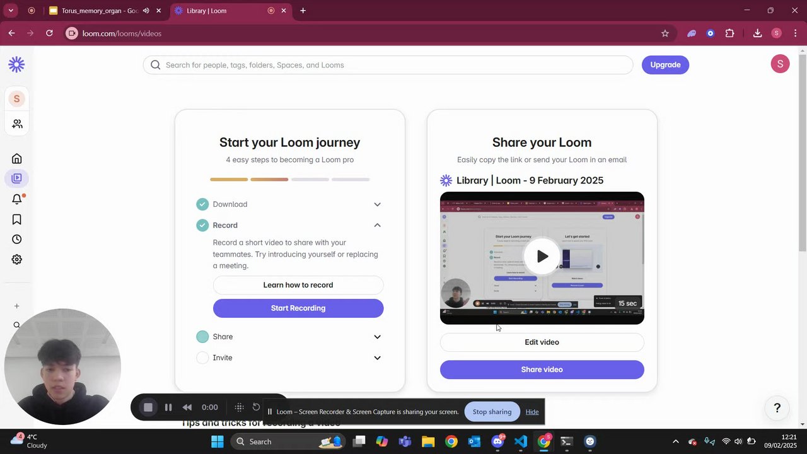807x454 pixels.
Task: Show hidden system tray icons chevron
Action: pos(675,441)
